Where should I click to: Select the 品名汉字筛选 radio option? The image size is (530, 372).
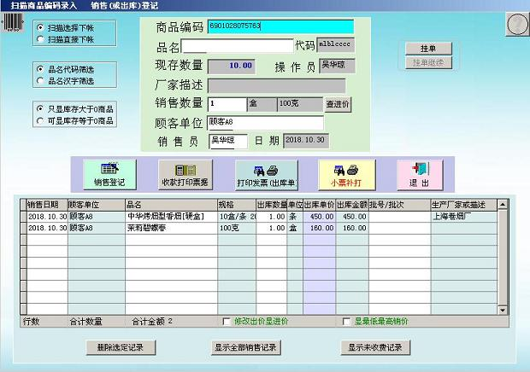click(x=40, y=81)
